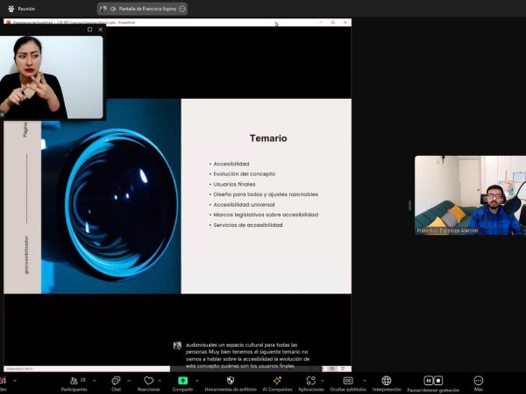Maximize the interpreter video window

(x=89, y=30)
